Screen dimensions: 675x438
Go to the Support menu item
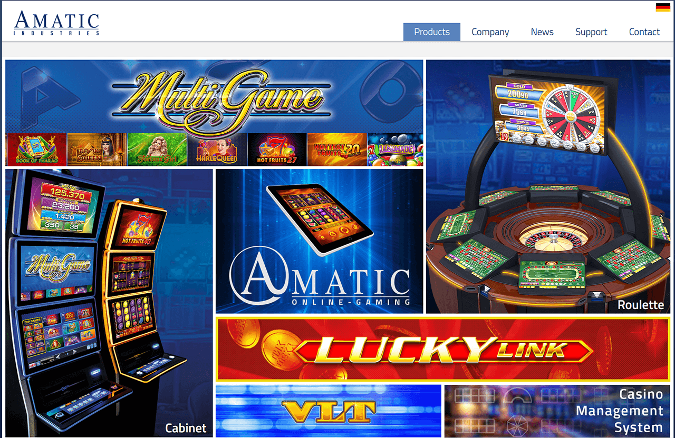(x=591, y=32)
